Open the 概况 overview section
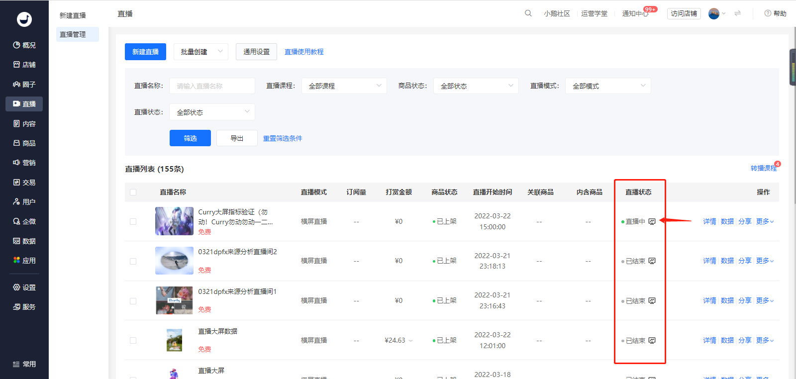Viewport: 796px width, 379px height. point(24,45)
